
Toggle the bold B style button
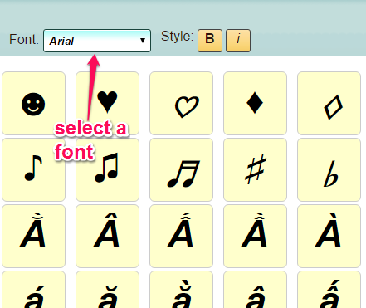[210, 41]
